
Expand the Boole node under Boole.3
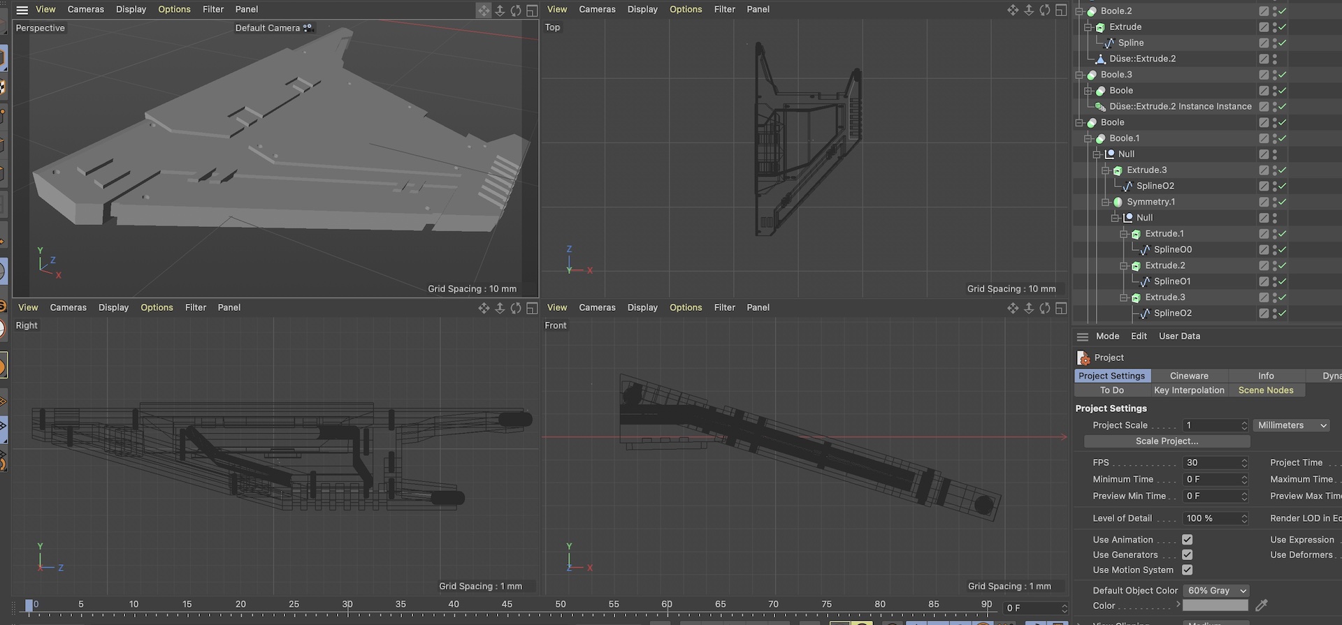click(1088, 91)
